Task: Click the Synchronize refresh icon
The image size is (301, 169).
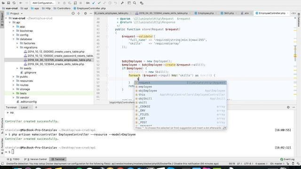Action: pyautogui.click(x=14, y=3)
